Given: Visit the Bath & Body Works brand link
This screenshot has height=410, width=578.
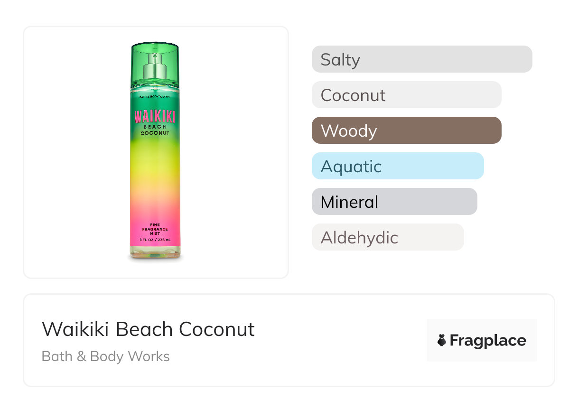Looking at the screenshot, I should click(105, 356).
